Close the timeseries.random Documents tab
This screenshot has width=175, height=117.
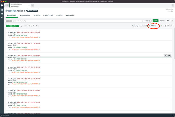click(x=29, y=5)
